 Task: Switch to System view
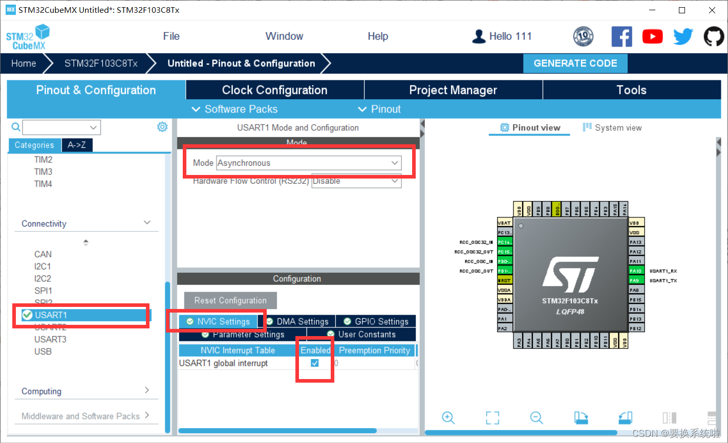tap(612, 127)
